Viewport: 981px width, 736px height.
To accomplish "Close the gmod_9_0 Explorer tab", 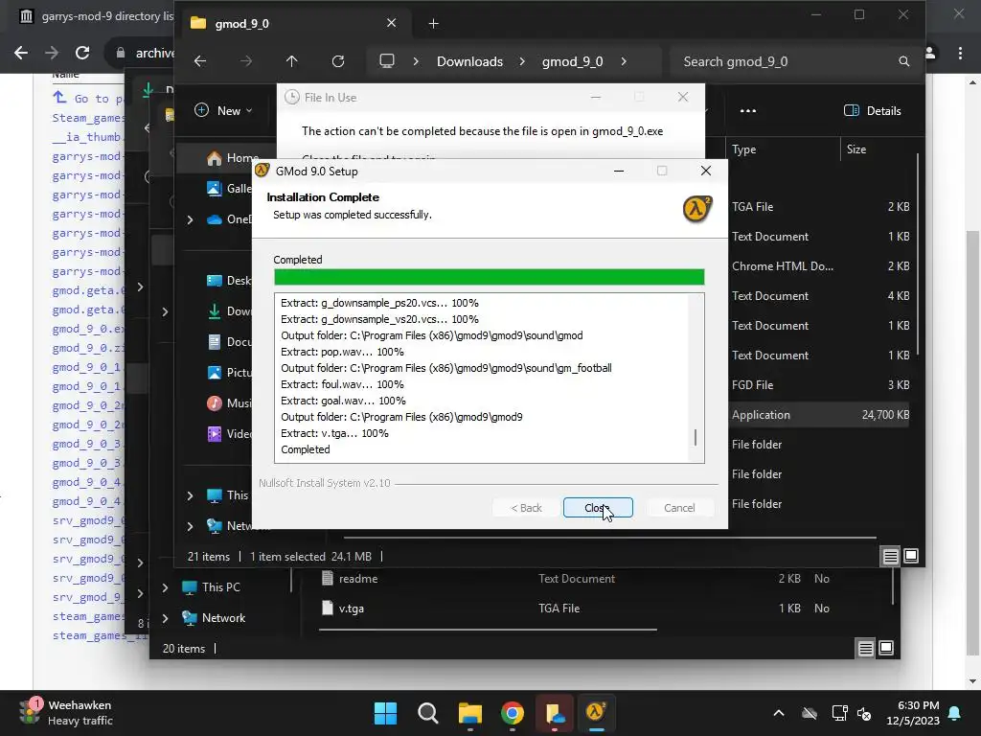I will (391, 23).
